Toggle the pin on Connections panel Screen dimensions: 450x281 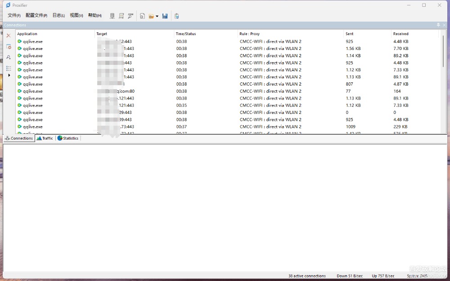point(438,25)
